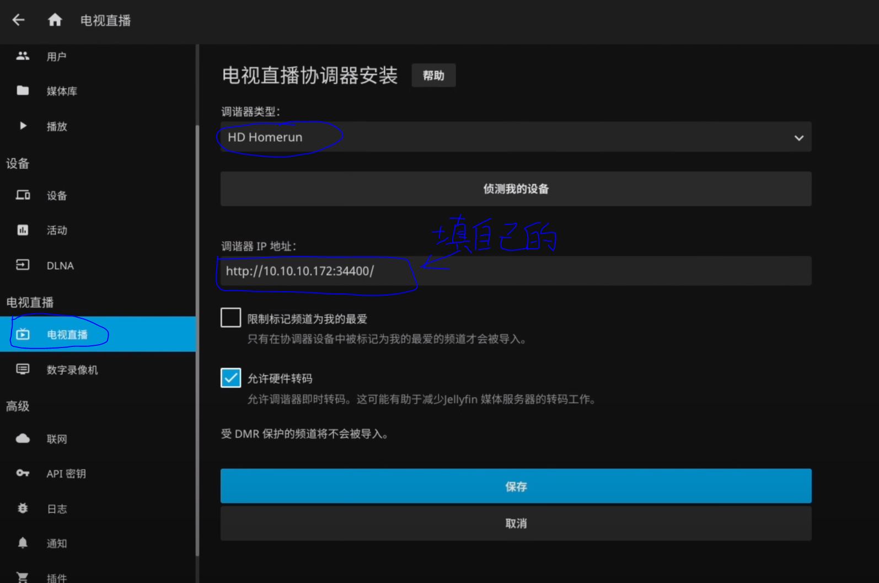Expand the 调谐器类型 dropdown arrow
Viewport: 879px width, 583px height.
798,138
